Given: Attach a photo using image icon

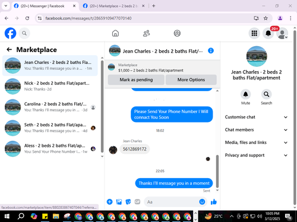Looking at the screenshot, I should click(119, 202).
